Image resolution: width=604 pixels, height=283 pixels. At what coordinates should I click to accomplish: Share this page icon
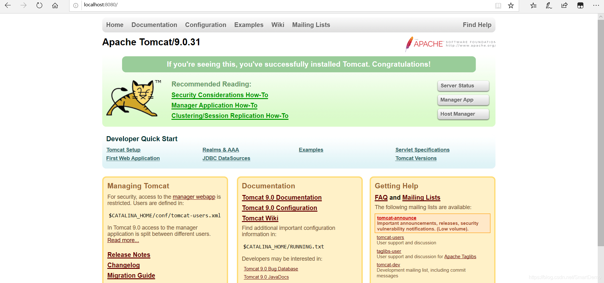[565, 5]
